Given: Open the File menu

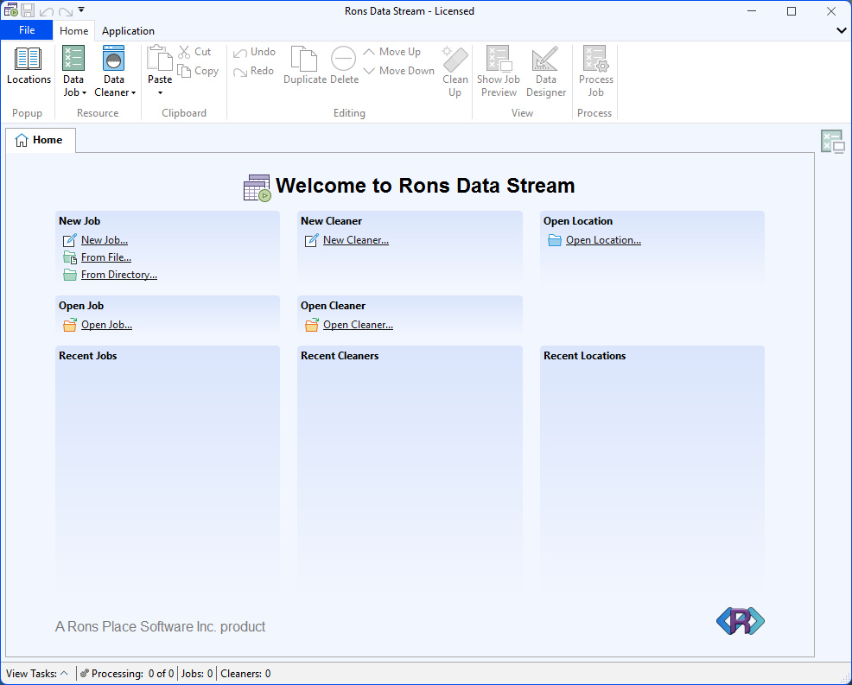Looking at the screenshot, I should click(x=27, y=30).
